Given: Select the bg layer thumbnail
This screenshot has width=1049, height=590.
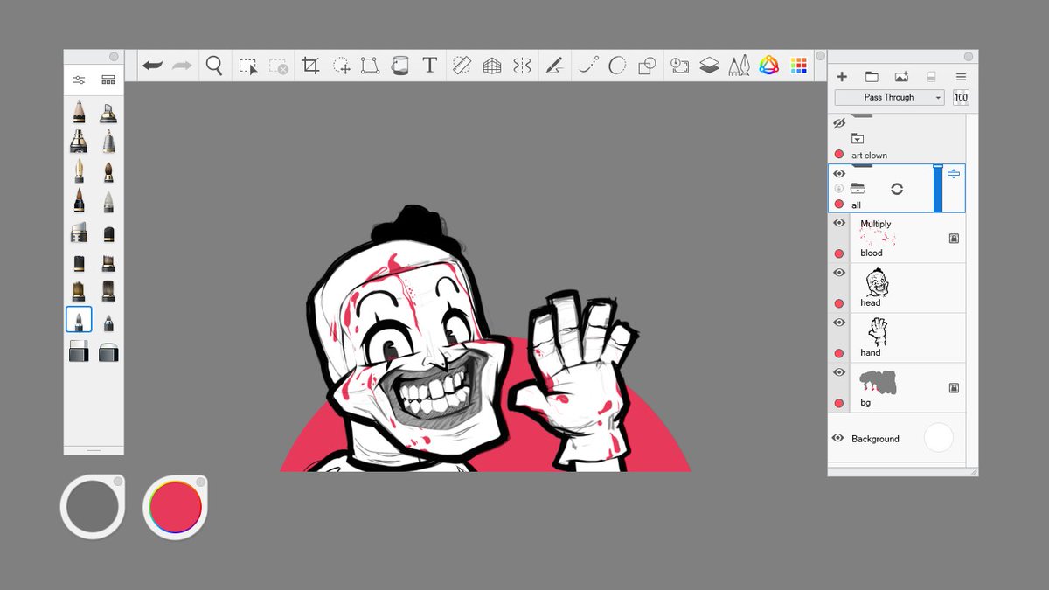Looking at the screenshot, I should click(879, 382).
